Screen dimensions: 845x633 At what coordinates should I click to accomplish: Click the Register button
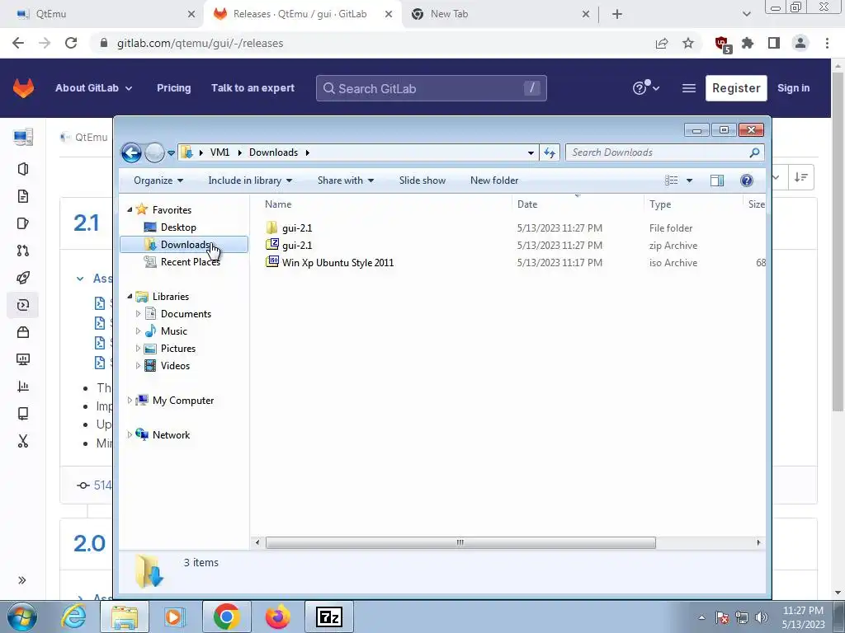pyautogui.click(x=736, y=88)
